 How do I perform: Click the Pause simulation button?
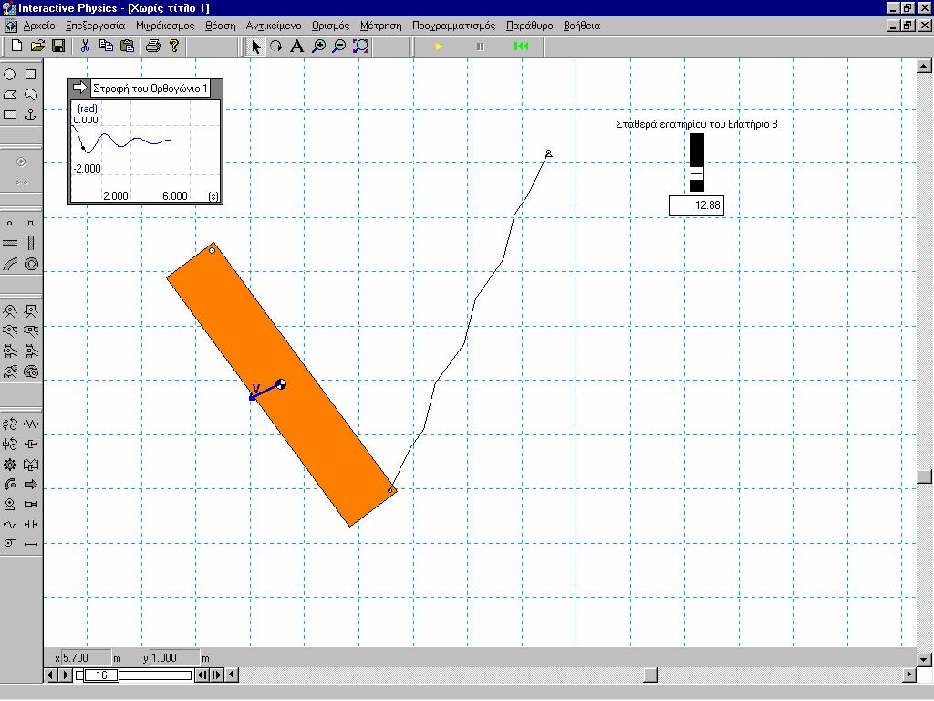click(480, 47)
